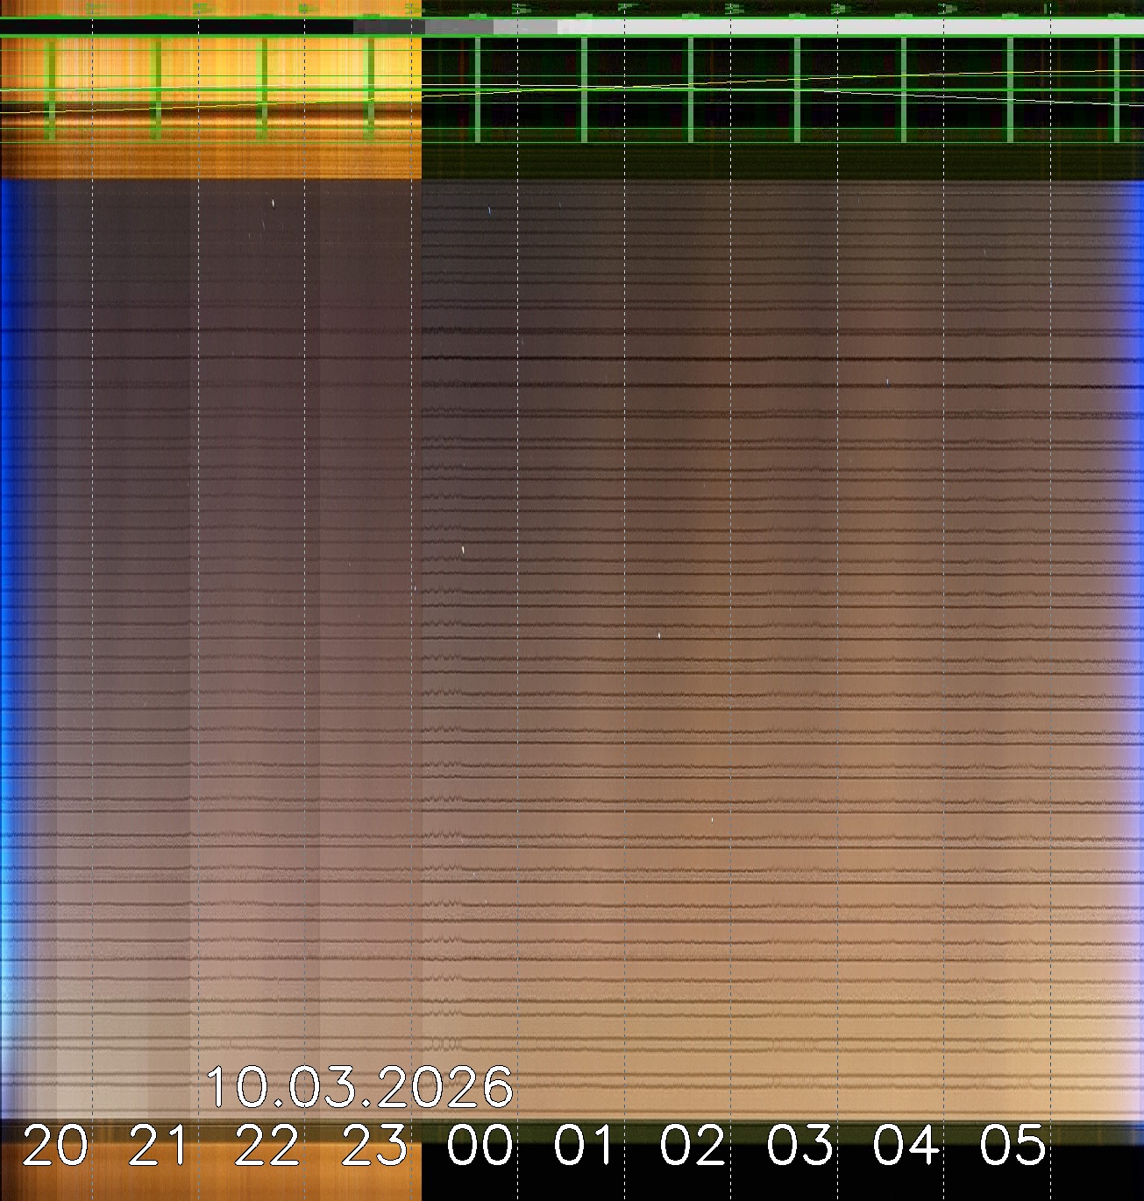Select the 04 hour marker
The image size is (1144, 1201).
[x=906, y=1145]
